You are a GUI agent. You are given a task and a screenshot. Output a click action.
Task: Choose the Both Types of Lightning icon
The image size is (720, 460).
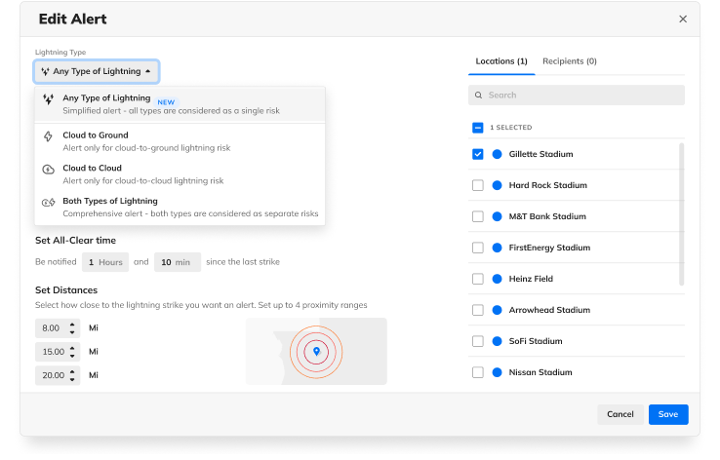[49, 203]
